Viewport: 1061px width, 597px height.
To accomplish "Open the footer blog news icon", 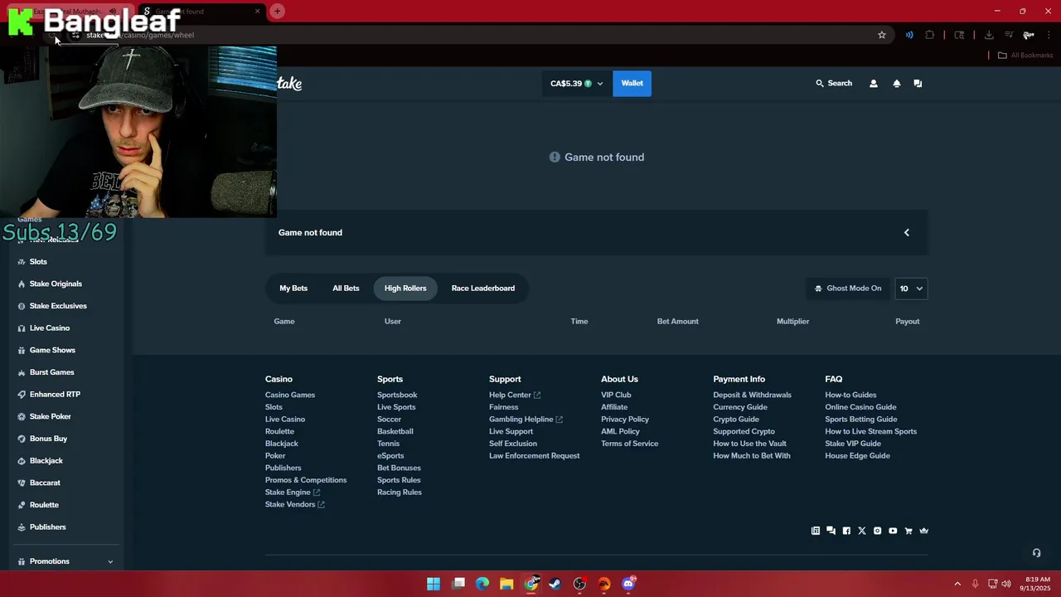I will click(816, 531).
